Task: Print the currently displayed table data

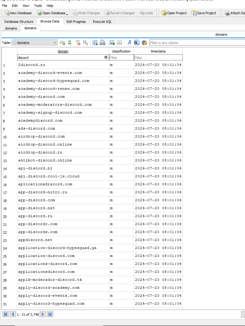Action: click(102, 43)
